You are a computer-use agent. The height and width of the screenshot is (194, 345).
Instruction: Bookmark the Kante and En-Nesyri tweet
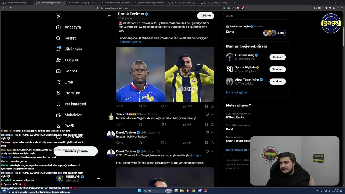click(206, 106)
